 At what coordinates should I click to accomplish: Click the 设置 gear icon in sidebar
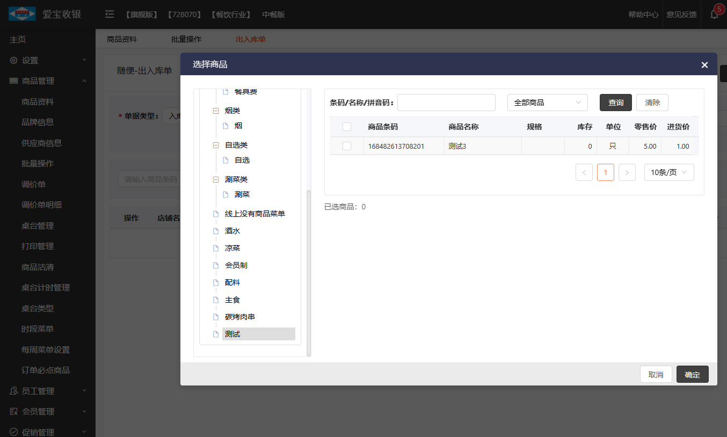(x=14, y=60)
